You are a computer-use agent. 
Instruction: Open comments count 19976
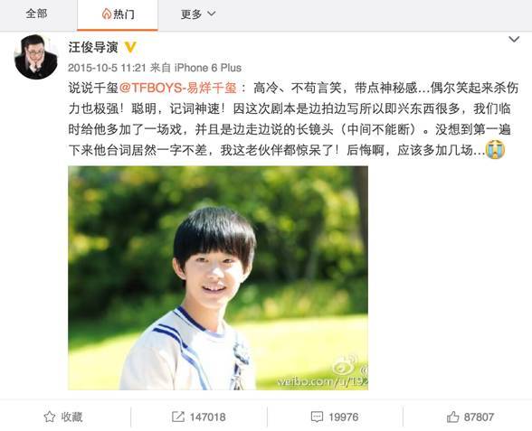point(344,417)
